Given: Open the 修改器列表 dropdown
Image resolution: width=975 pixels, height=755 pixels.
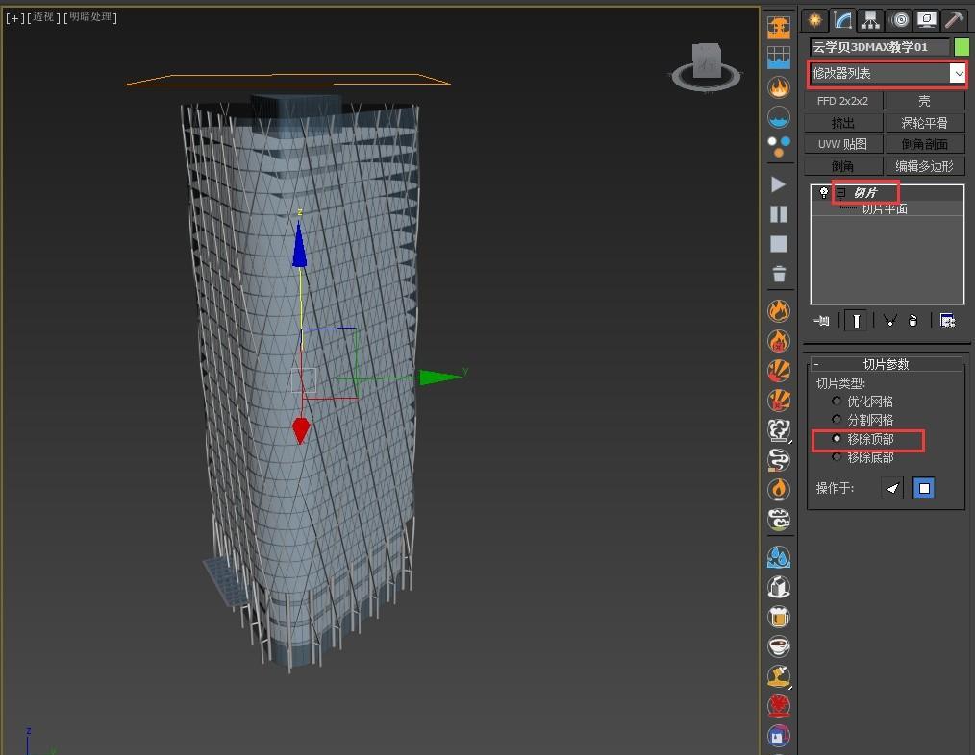Looking at the screenshot, I should 958,73.
